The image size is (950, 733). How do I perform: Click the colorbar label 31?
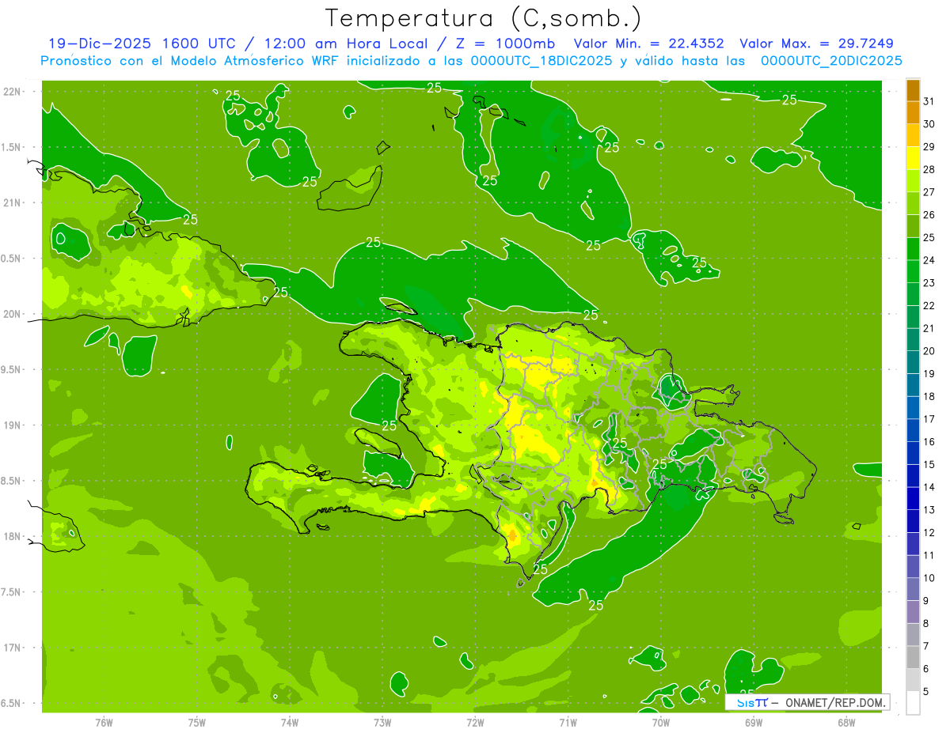coord(929,101)
